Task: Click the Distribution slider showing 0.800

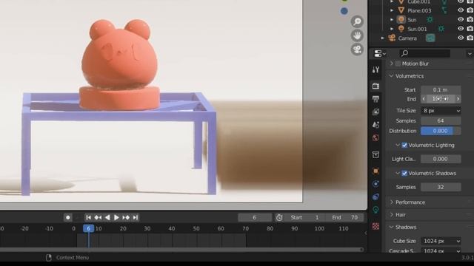Action: (x=441, y=131)
